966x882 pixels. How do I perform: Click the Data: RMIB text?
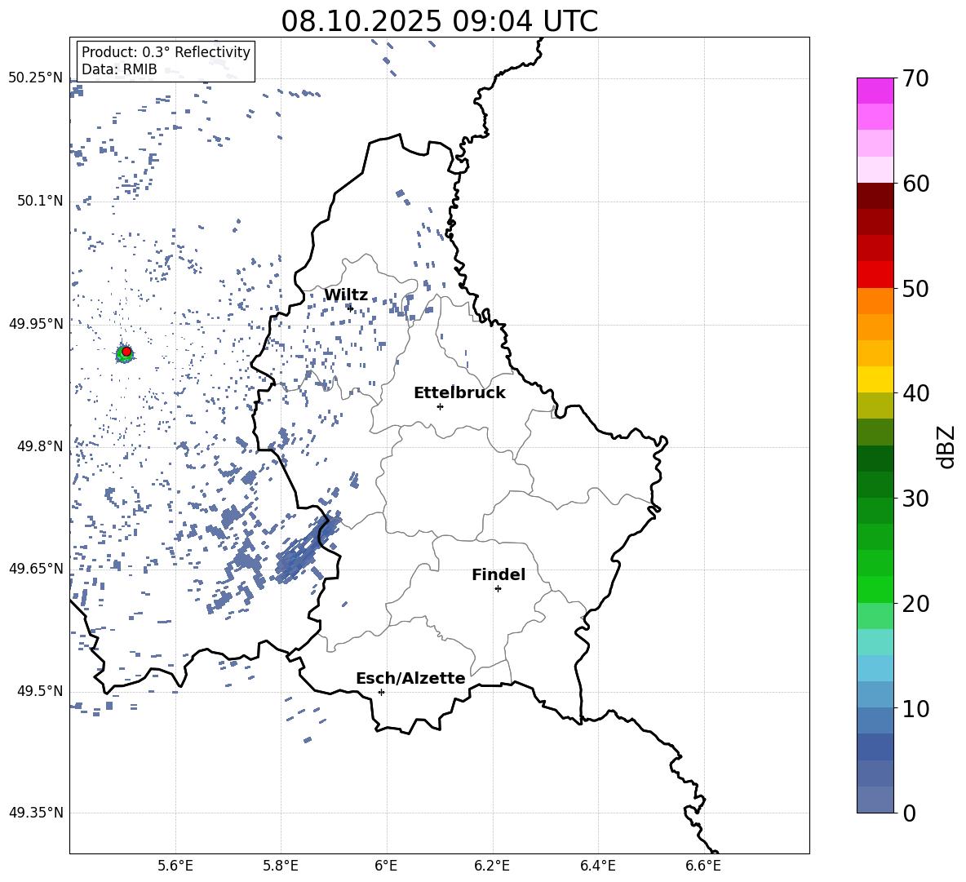click(x=119, y=69)
